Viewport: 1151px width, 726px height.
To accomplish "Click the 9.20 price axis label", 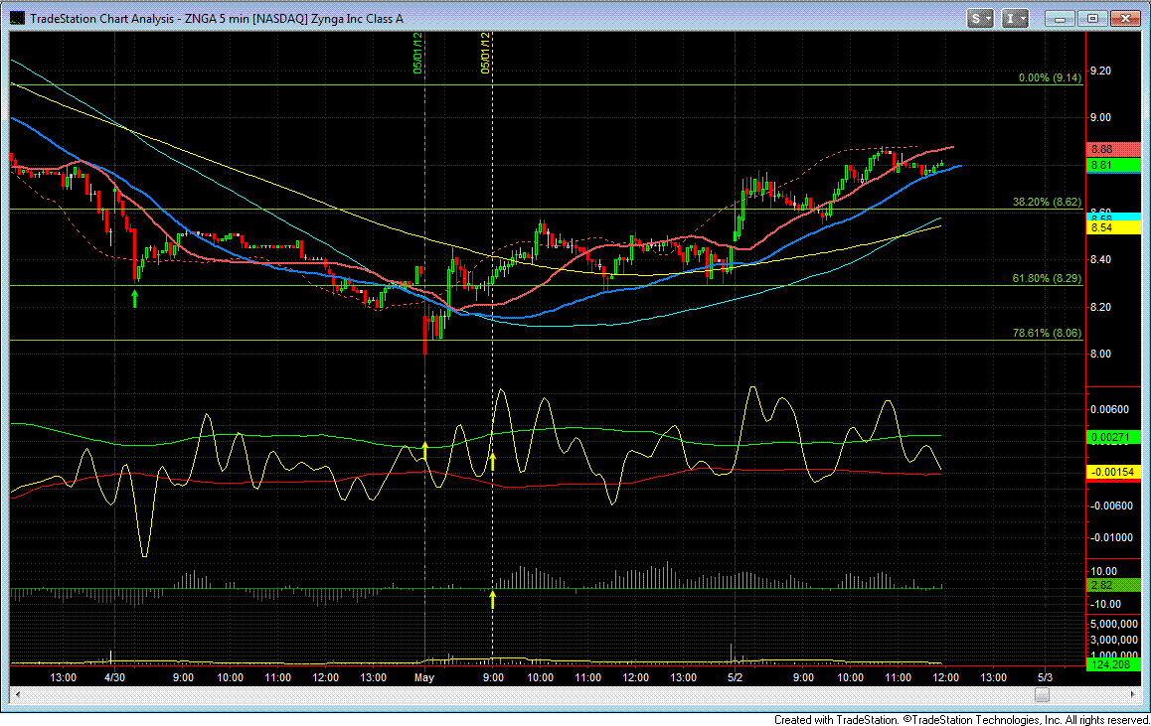I will (1100, 72).
